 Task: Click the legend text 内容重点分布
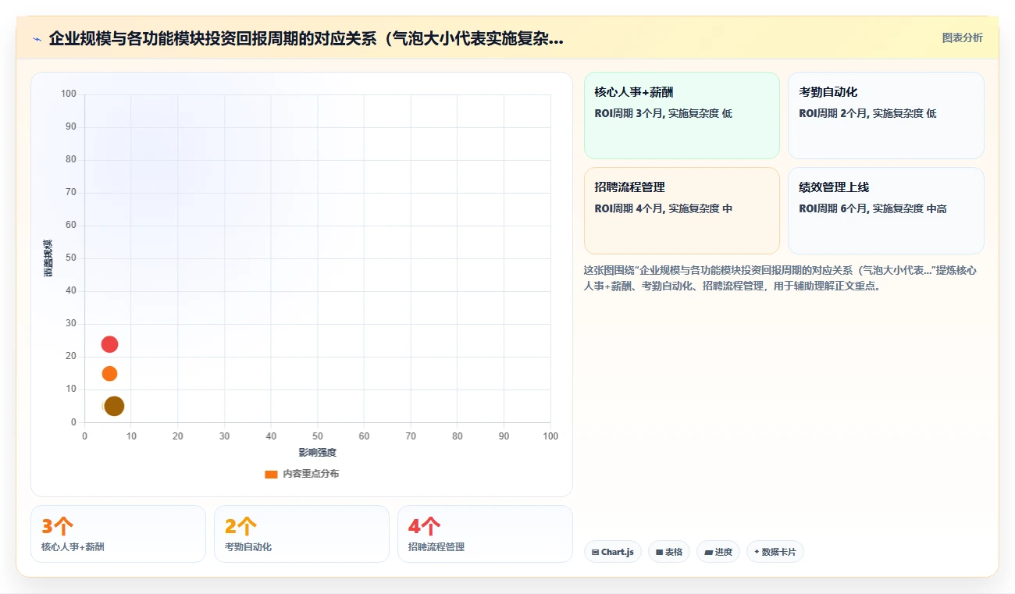coord(311,474)
